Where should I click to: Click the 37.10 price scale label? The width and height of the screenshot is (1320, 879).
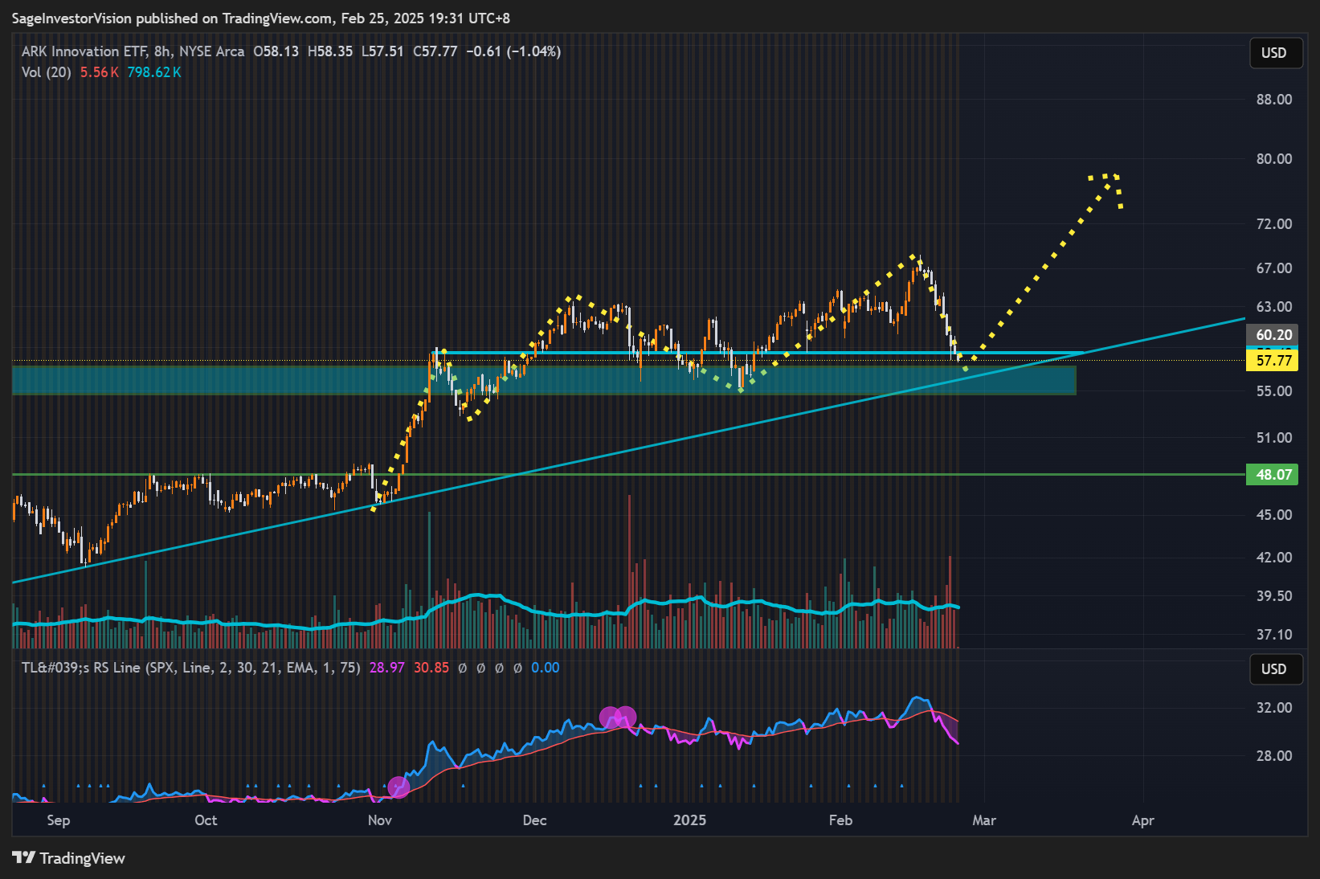pyautogui.click(x=1274, y=635)
